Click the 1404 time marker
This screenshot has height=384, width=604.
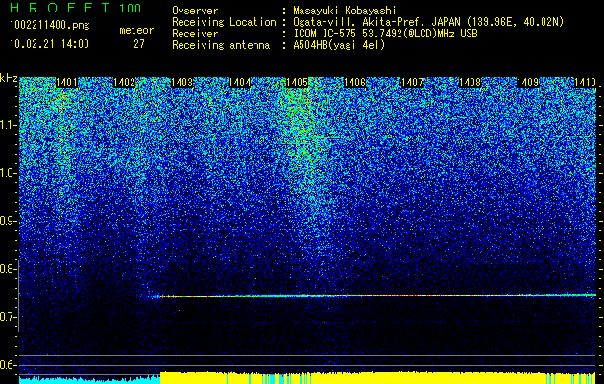point(239,83)
